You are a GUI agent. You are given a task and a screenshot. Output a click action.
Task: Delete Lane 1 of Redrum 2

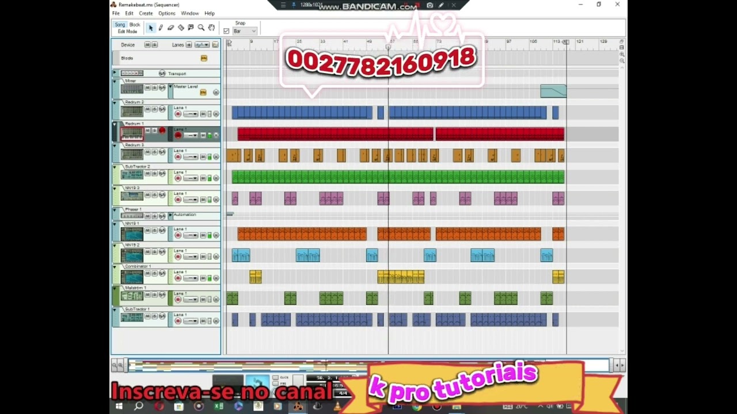216,114
